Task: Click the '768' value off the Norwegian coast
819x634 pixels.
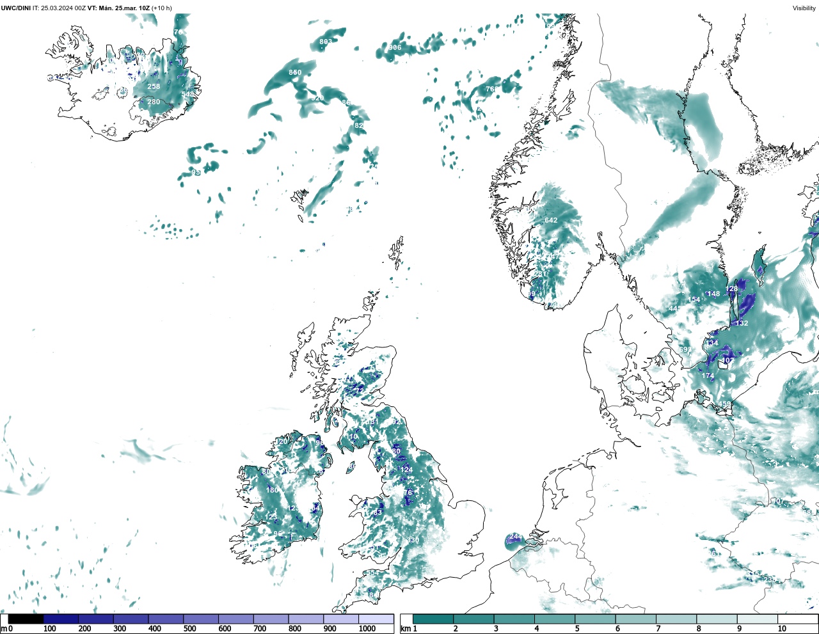Action: pos(492,89)
